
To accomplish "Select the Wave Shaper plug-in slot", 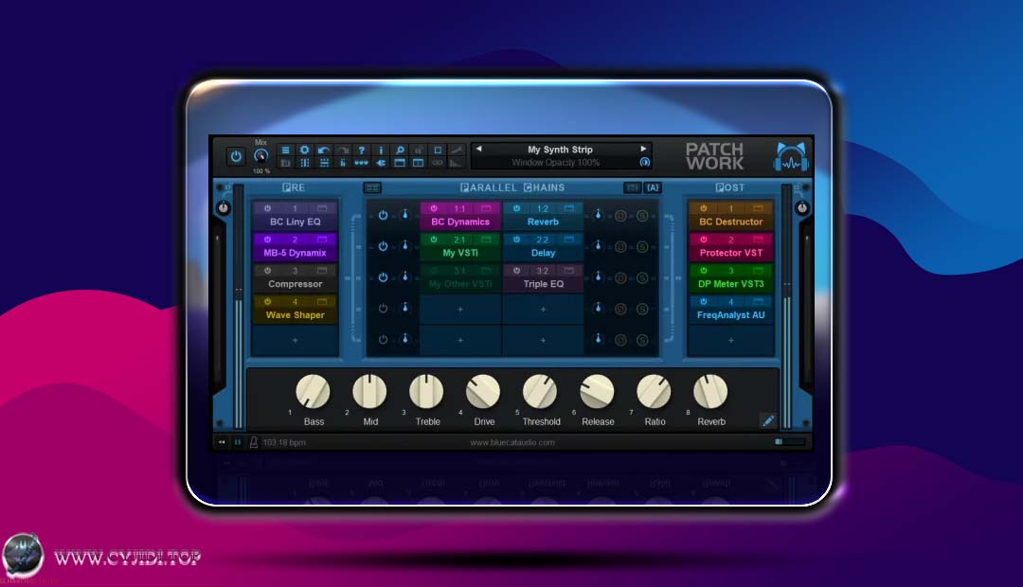I will click(x=295, y=315).
